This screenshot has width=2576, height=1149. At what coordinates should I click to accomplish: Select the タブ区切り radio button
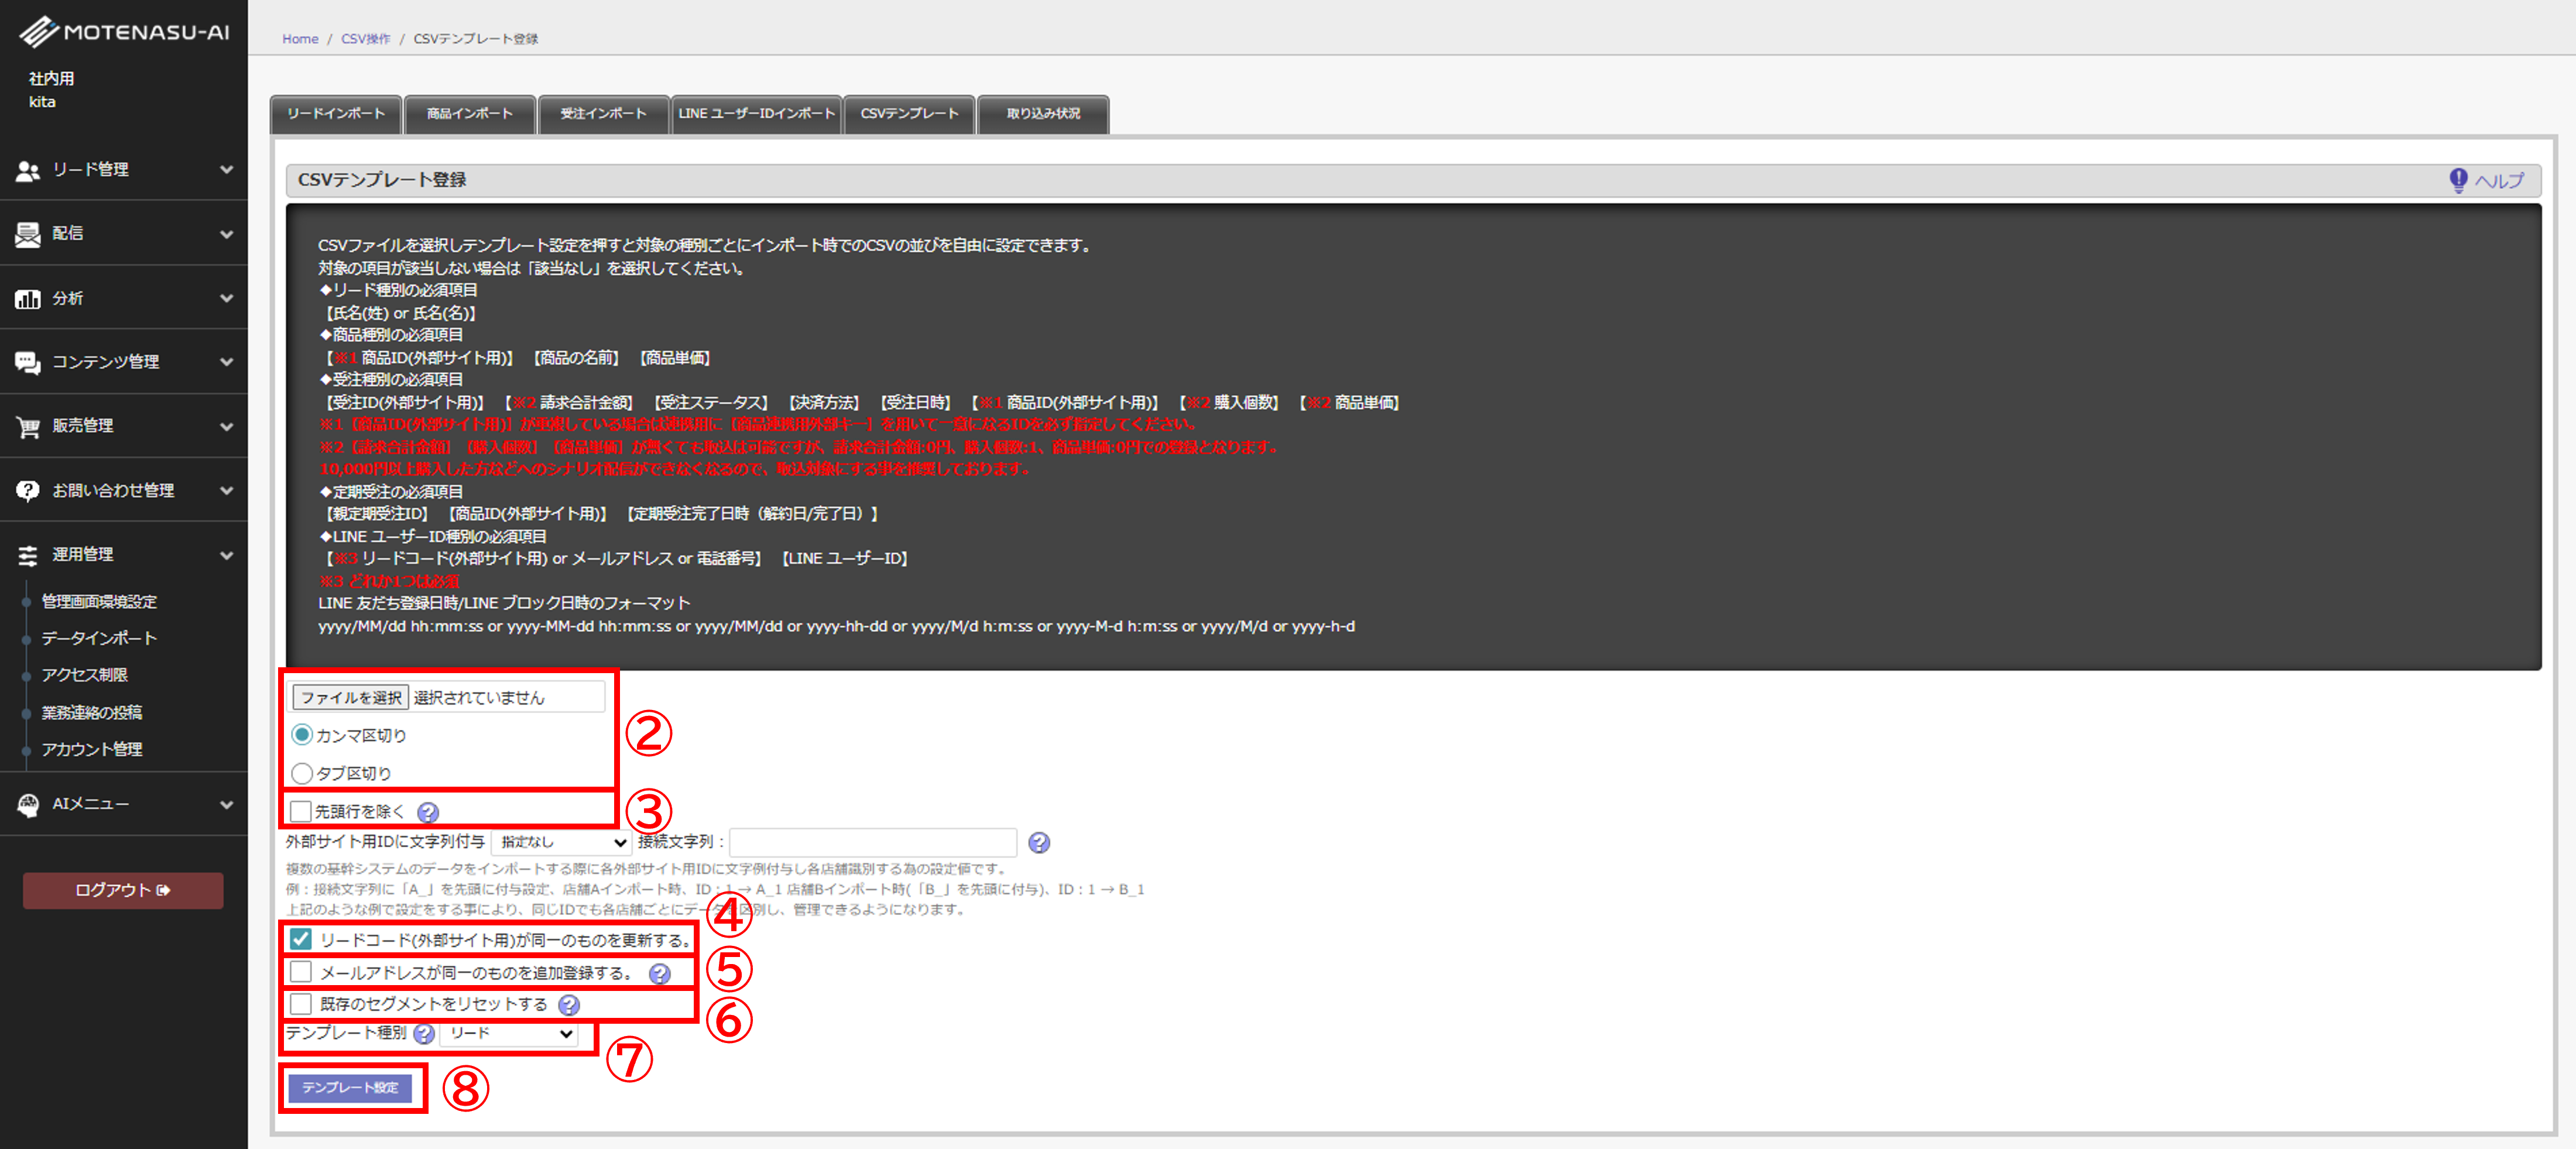(x=302, y=773)
